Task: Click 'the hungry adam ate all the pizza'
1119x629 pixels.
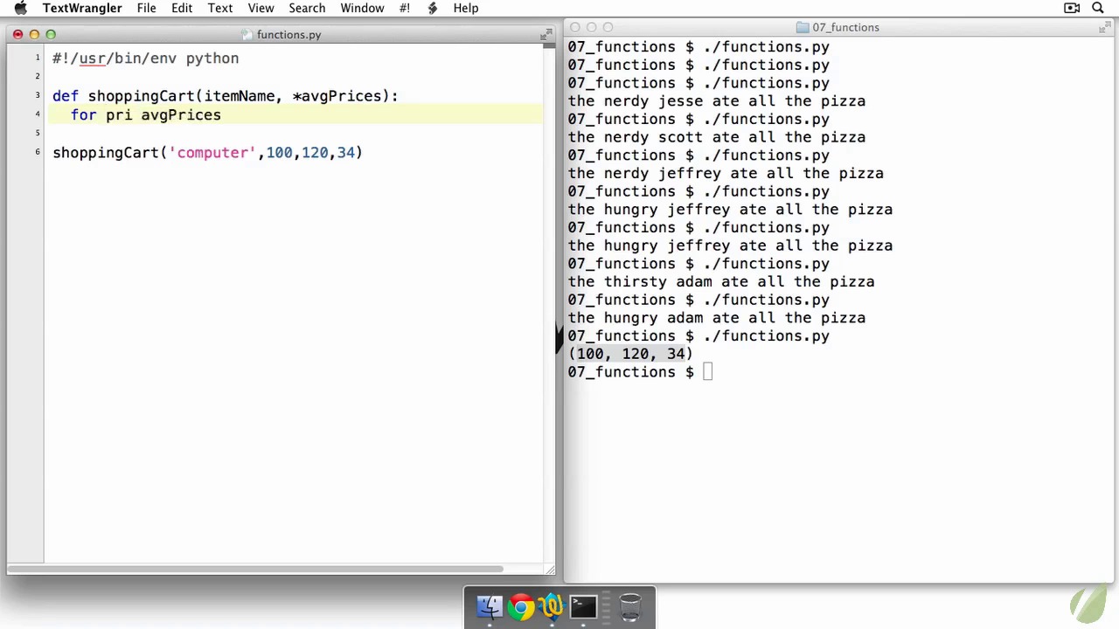Action: pyautogui.click(x=717, y=318)
